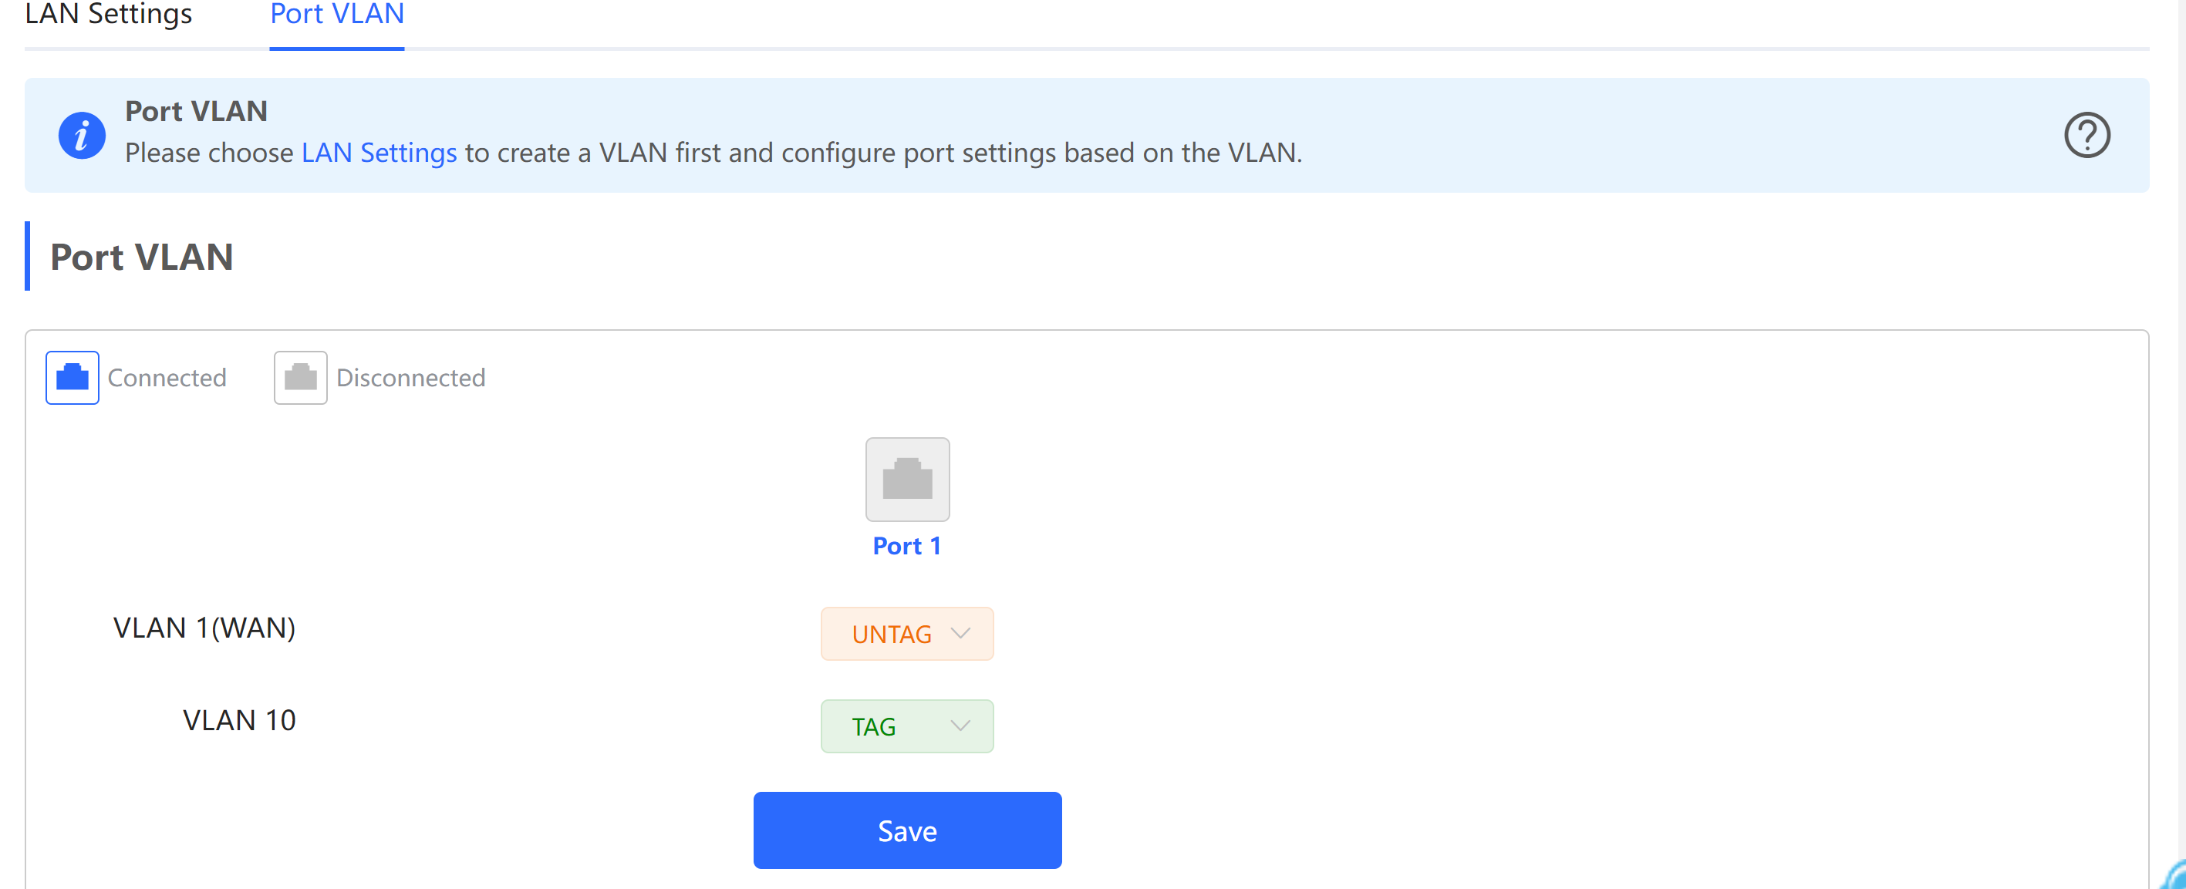Click the Port 1 label

[x=907, y=547]
